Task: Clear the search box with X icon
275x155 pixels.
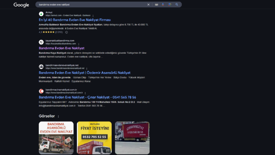Action: 148,5
